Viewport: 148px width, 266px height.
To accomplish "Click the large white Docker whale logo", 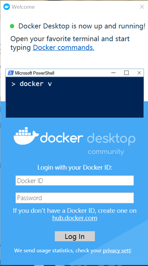I will coord(26,136).
